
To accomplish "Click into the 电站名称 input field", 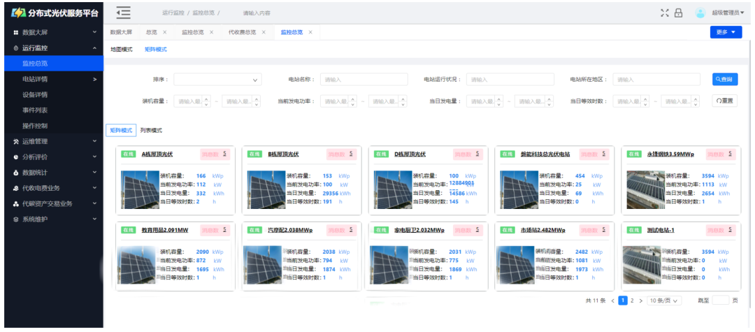I will pyautogui.click(x=364, y=80).
